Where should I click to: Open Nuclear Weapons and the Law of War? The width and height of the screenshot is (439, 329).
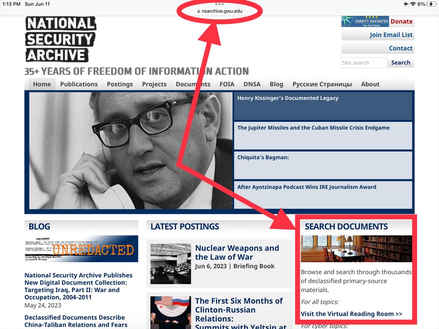(237, 252)
